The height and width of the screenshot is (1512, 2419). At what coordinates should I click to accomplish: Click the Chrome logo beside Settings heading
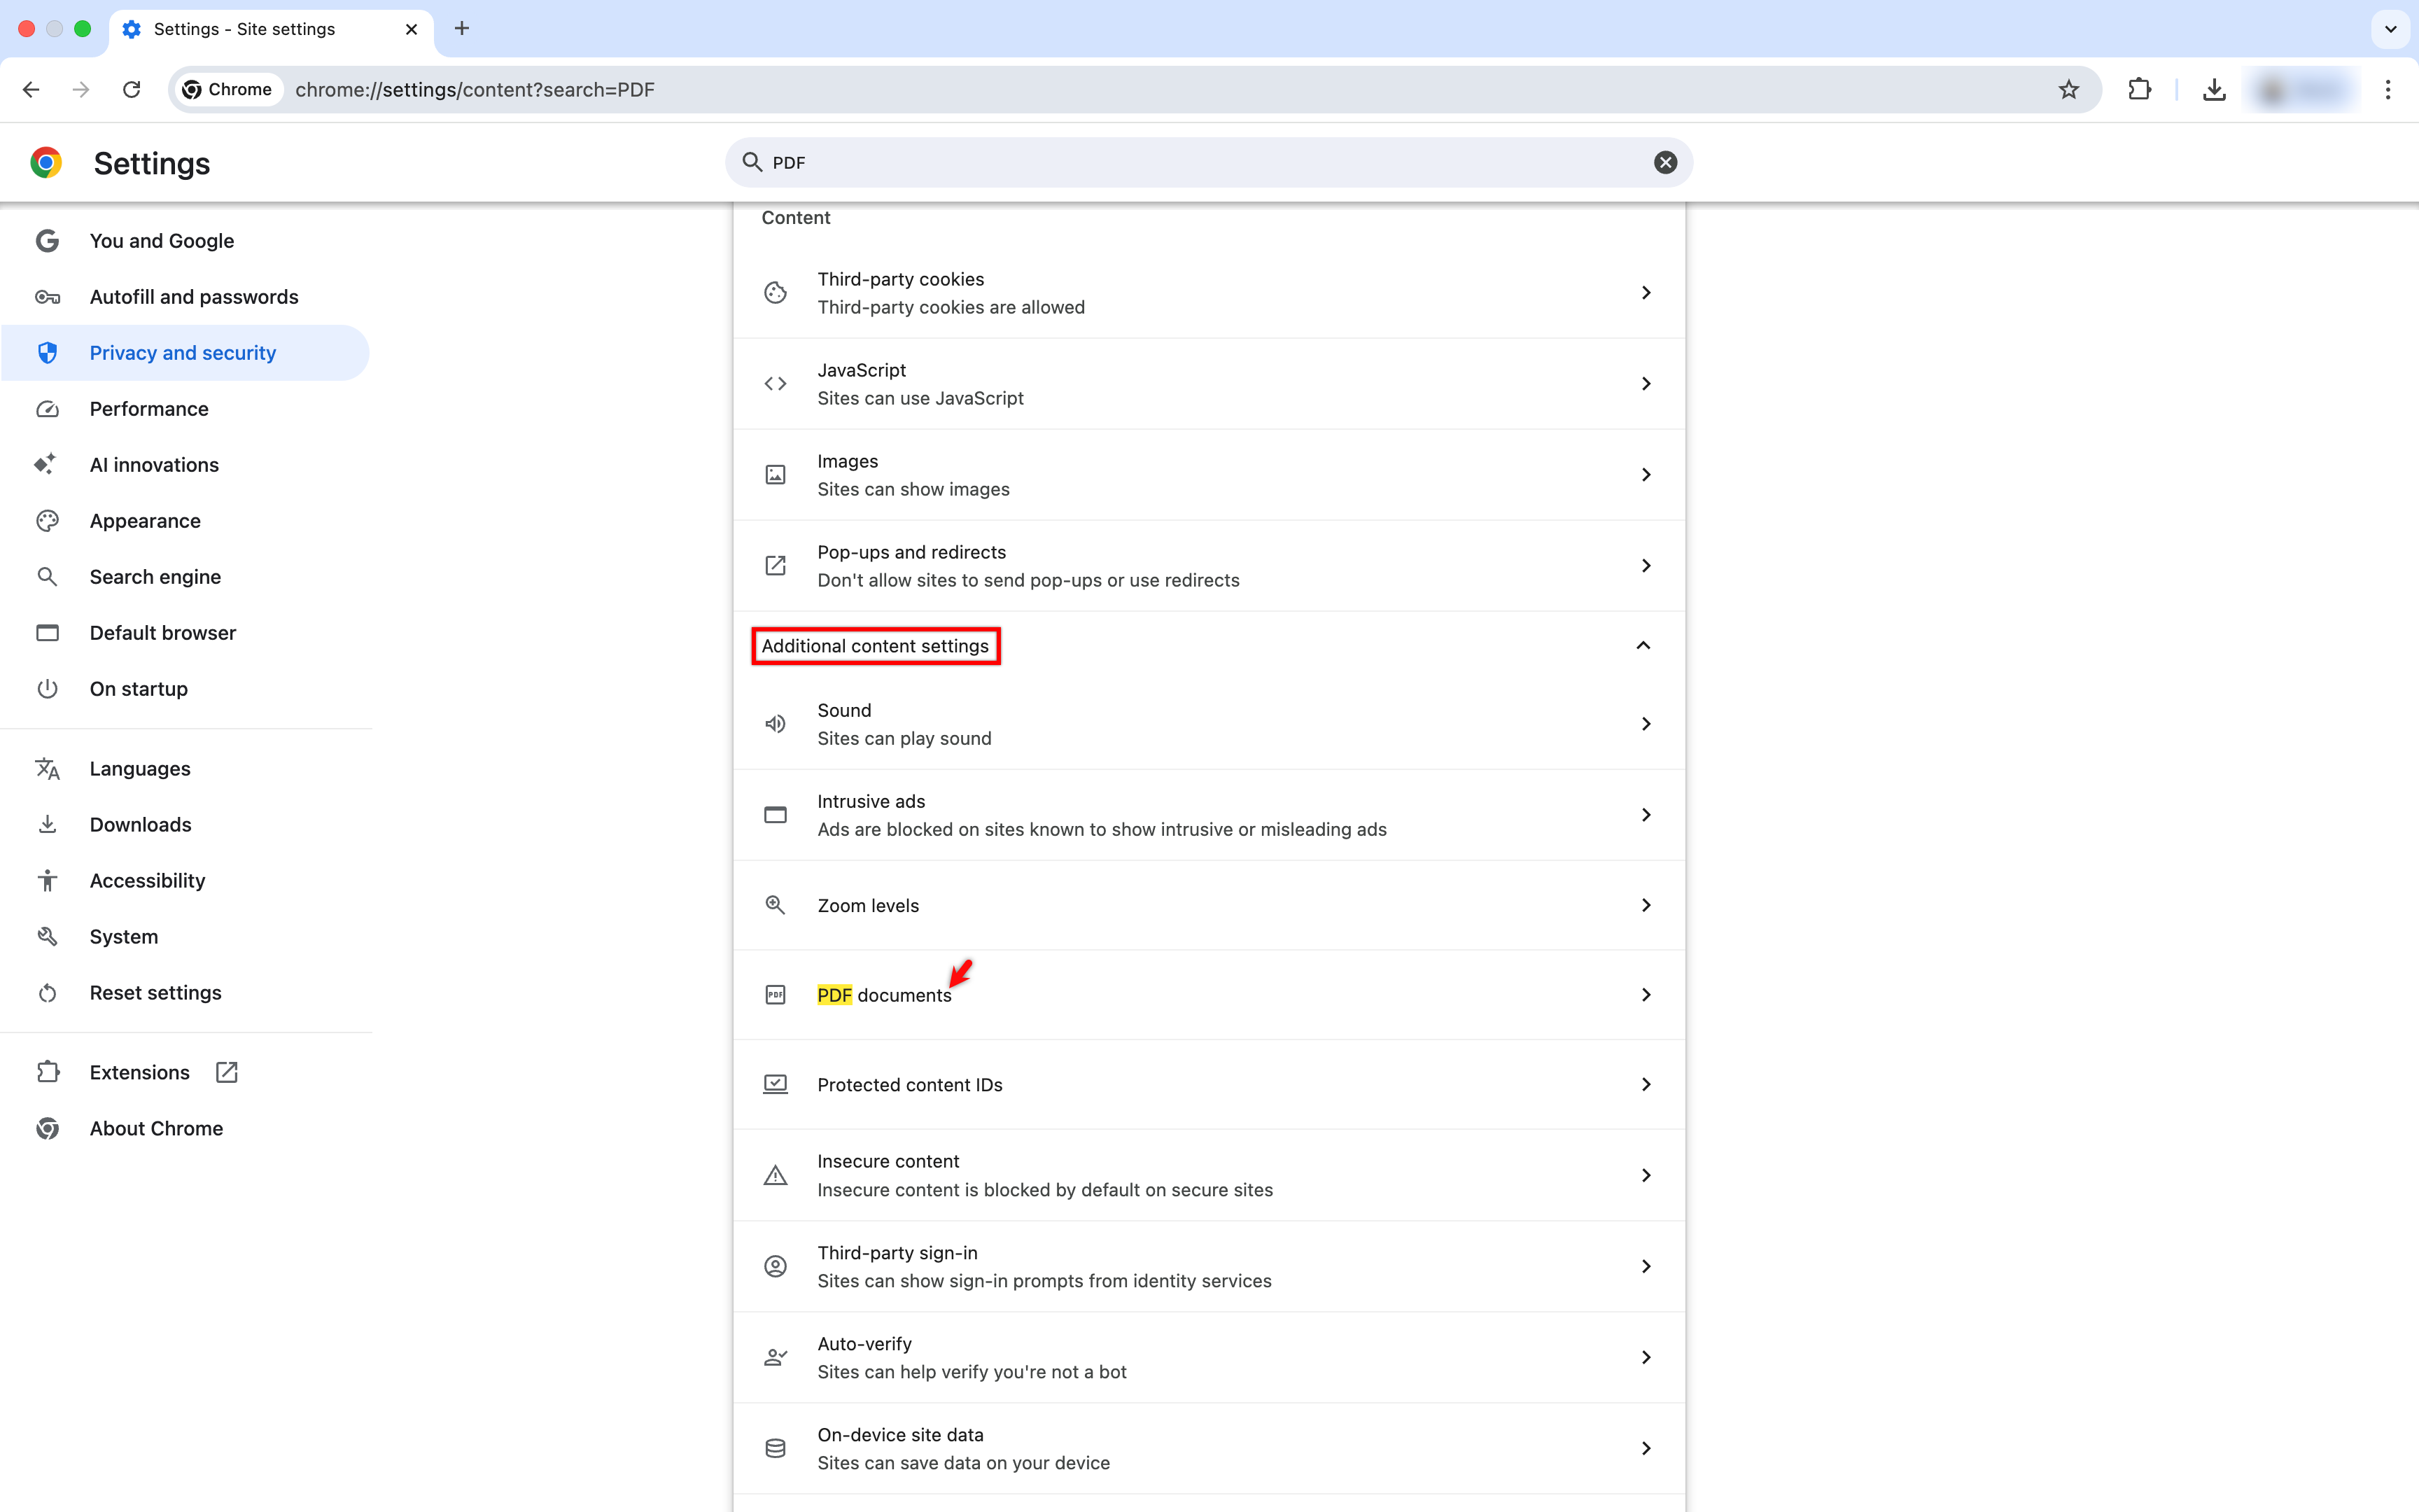click(46, 162)
